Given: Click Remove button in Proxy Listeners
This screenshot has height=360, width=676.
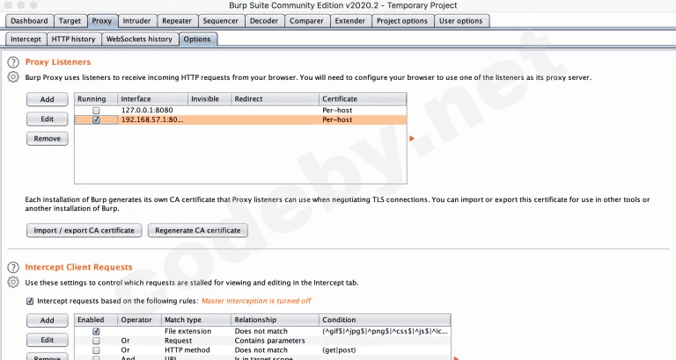Looking at the screenshot, I should click(x=47, y=139).
